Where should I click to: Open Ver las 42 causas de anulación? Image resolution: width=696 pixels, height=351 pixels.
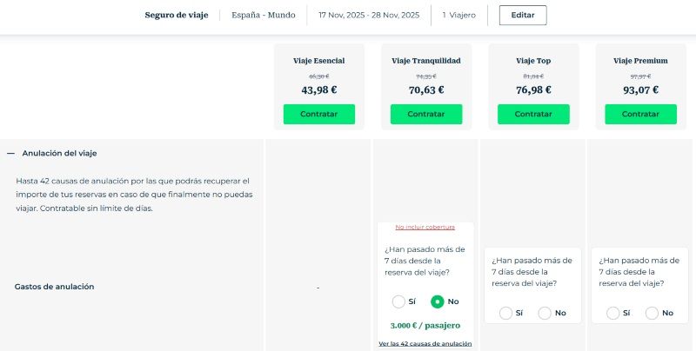click(425, 343)
